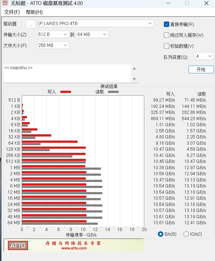This screenshot has width=215, height=261.
Task: Minimize the ATTO window
Action: click(x=168, y=3)
